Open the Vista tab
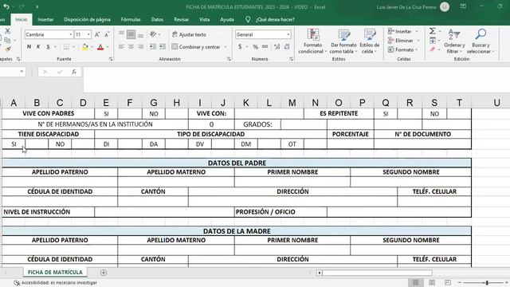The image size is (510, 287). click(x=204, y=19)
